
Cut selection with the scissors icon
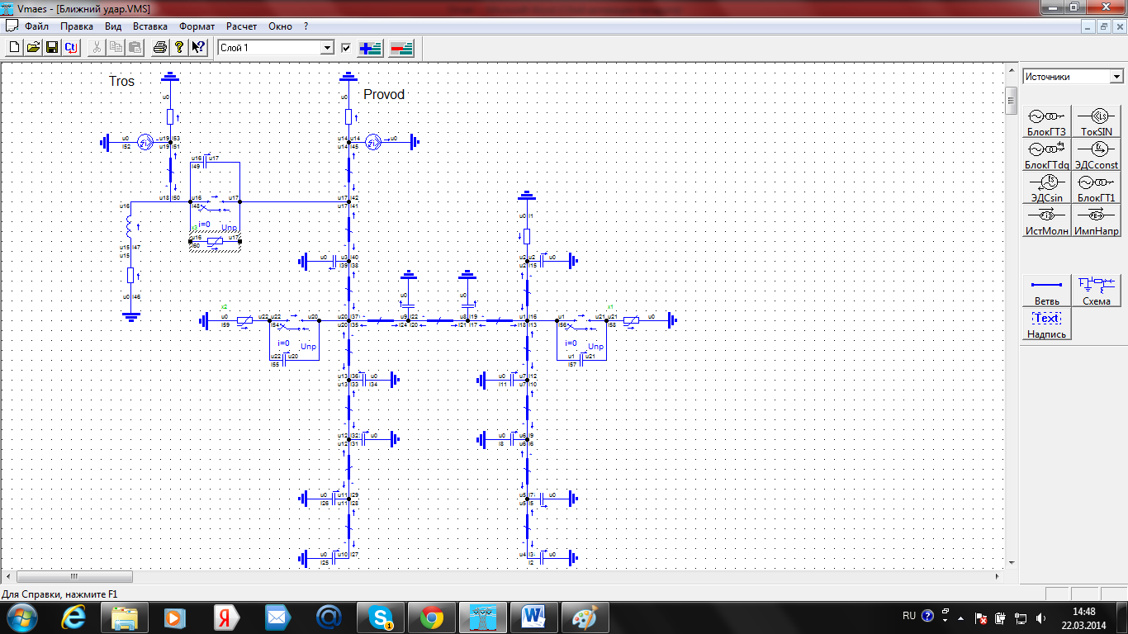coord(97,48)
